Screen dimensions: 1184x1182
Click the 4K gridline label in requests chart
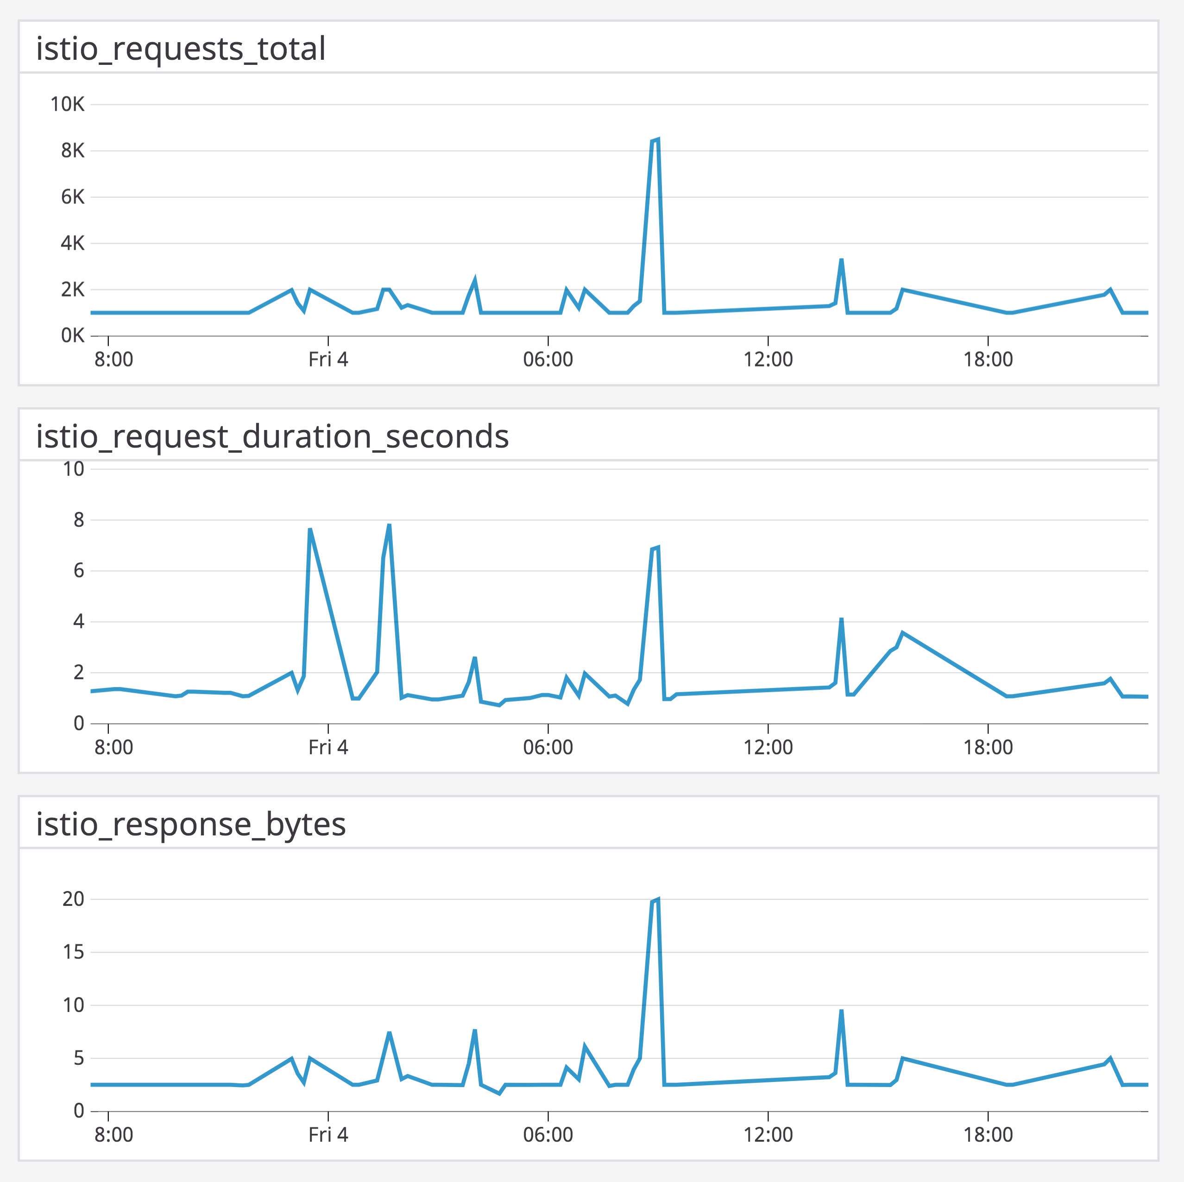[72, 243]
